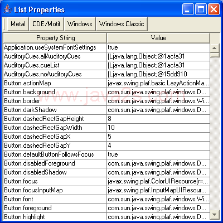Select the Button.disabledForeground property cell
Screen dimensions: 223x223
click(x=55, y=163)
